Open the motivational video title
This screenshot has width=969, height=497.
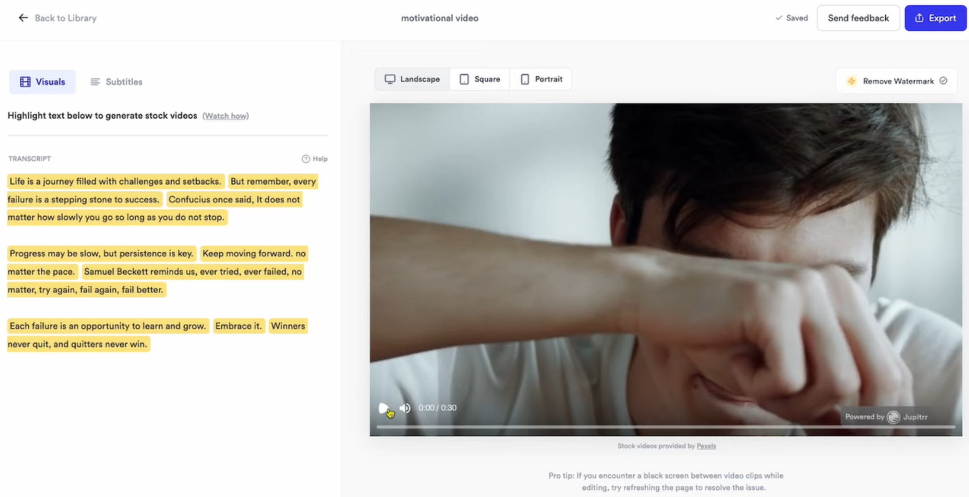[x=439, y=18]
